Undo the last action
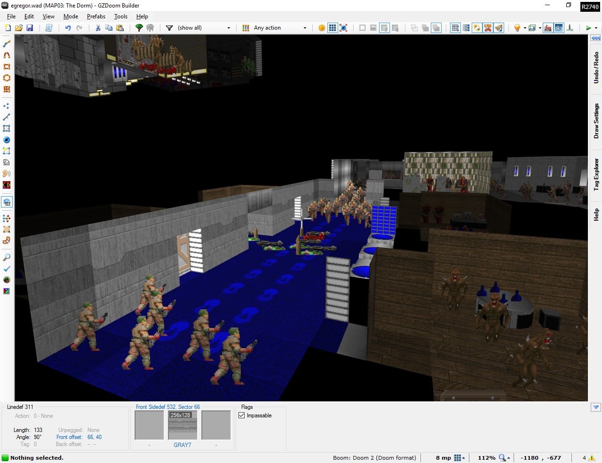602x463 pixels. (x=68, y=28)
